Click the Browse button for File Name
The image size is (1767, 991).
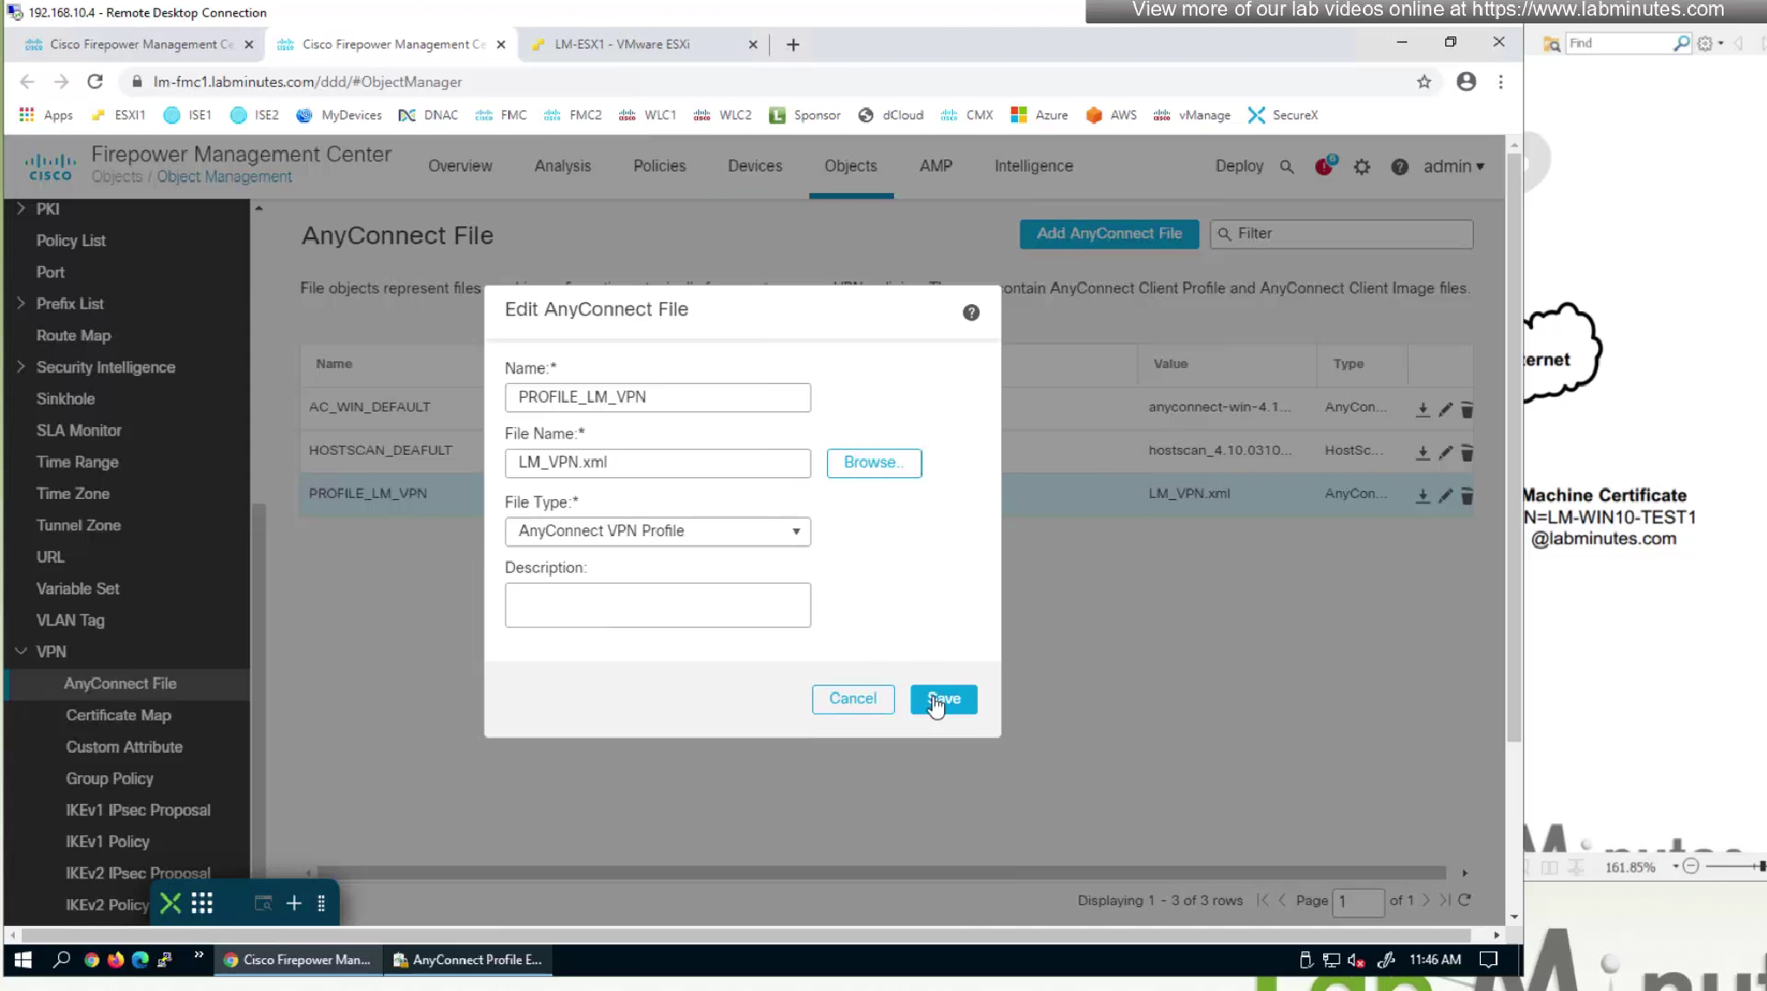tap(873, 463)
